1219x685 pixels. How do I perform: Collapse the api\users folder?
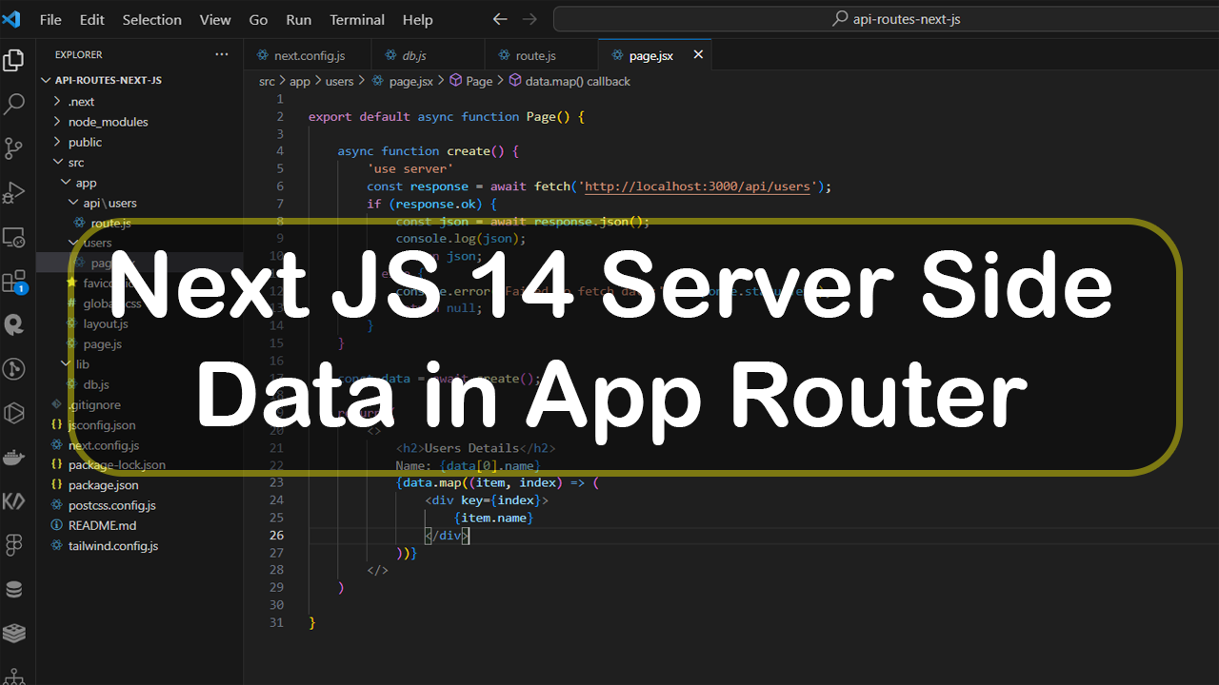(139, 203)
